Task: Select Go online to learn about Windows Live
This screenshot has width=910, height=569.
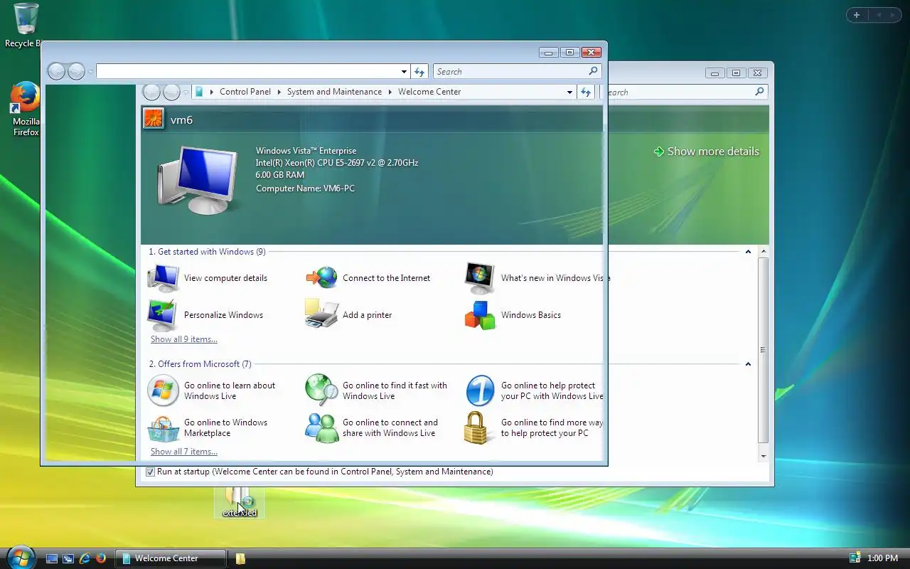Action: [x=212, y=390]
